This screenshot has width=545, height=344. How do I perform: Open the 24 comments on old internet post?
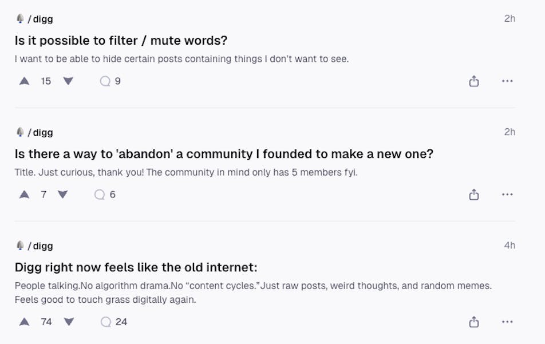click(x=113, y=322)
